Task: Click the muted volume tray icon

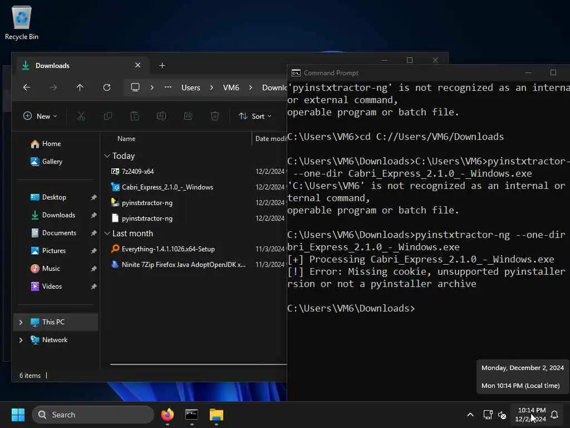Action: tap(502, 415)
